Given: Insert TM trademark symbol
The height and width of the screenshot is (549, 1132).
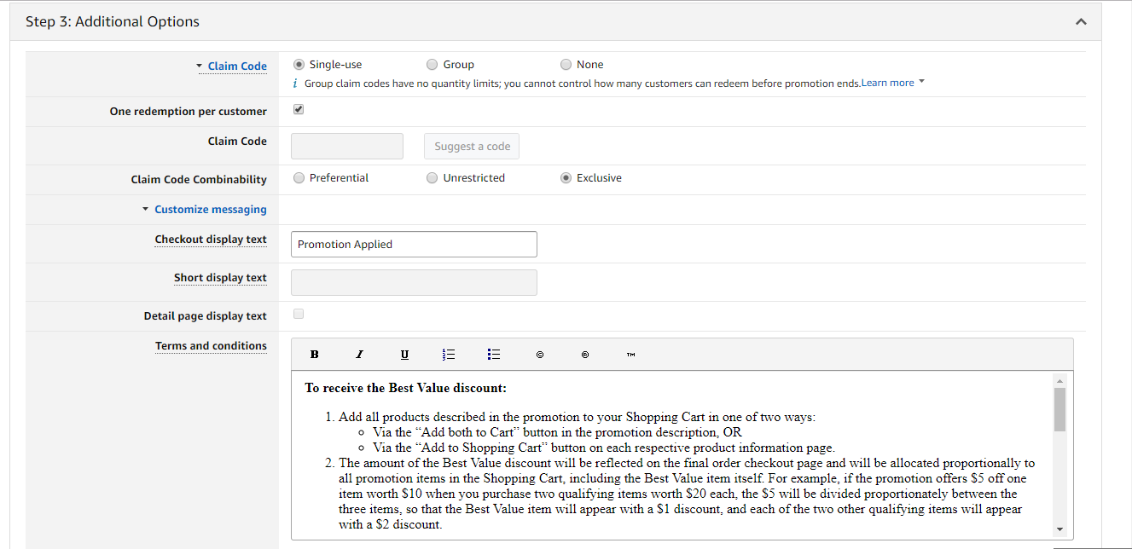Looking at the screenshot, I should 630,355.
